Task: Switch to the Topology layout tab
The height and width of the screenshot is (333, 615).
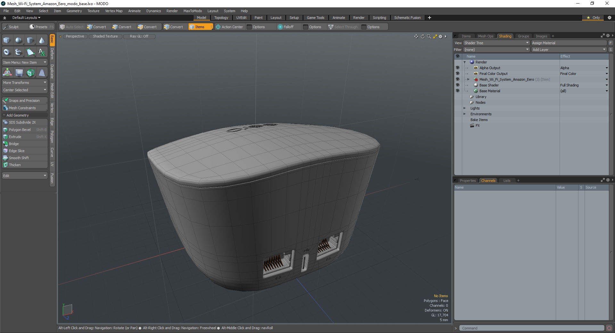Action: pyautogui.click(x=221, y=18)
